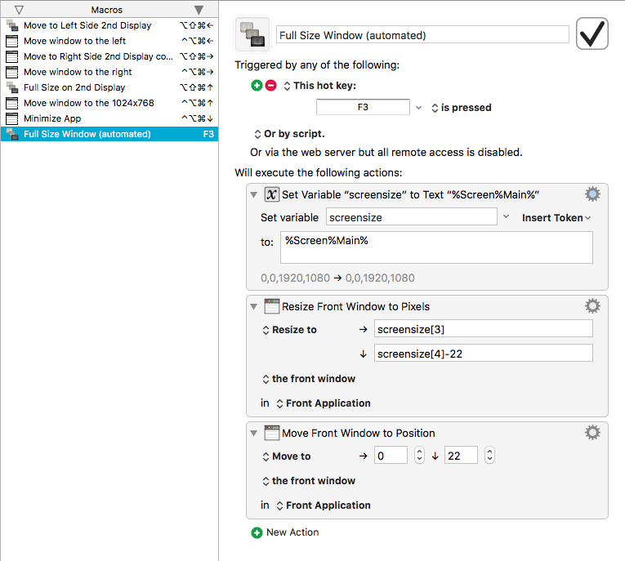Screen dimensions: 625x561
Task: Open hot key F3 options chevron
Action: [x=418, y=108]
